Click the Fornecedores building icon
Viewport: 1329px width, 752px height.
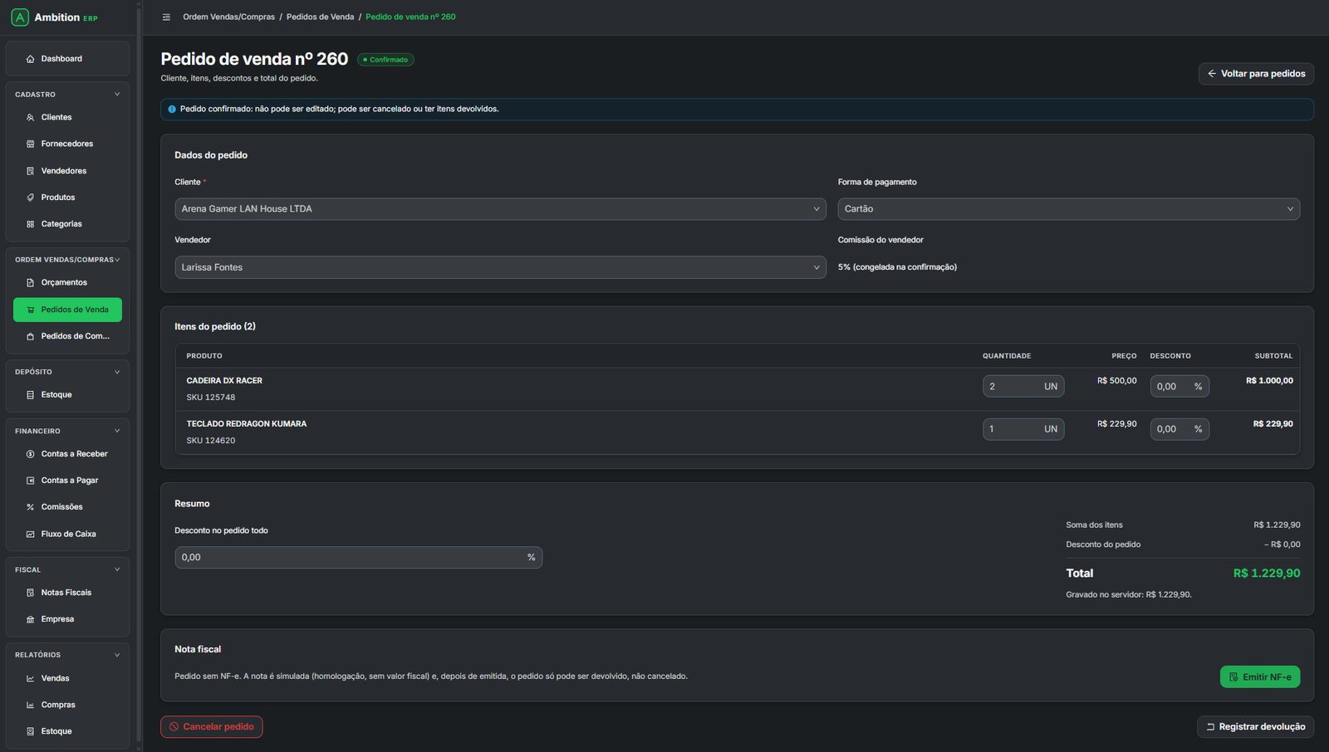tap(31, 144)
